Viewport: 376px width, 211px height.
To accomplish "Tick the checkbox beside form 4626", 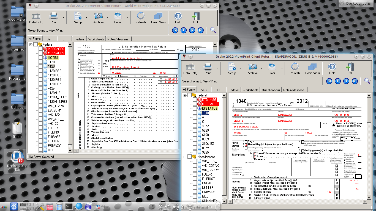I will point(41,88).
